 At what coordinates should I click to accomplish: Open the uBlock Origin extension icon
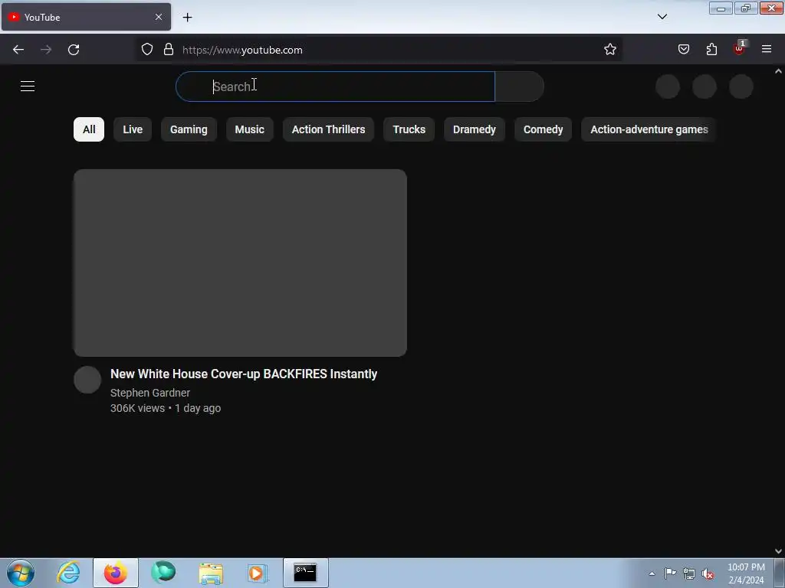click(x=739, y=48)
